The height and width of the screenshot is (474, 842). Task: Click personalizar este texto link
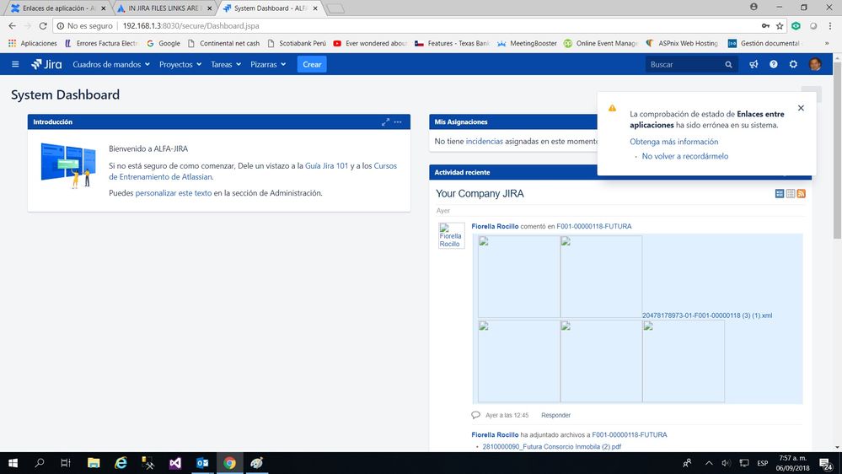(174, 193)
